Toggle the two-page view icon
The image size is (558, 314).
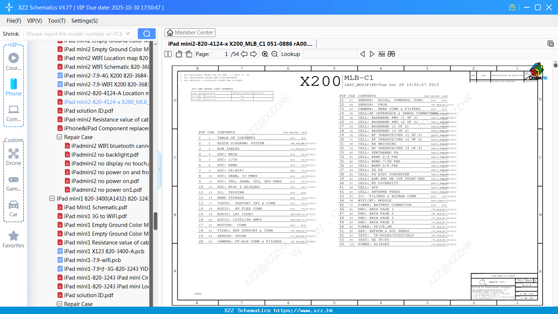(168, 54)
